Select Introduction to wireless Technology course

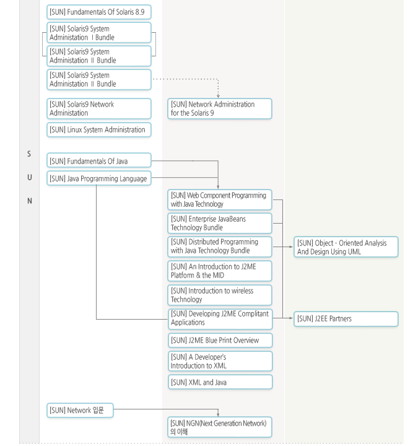[220, 294]
